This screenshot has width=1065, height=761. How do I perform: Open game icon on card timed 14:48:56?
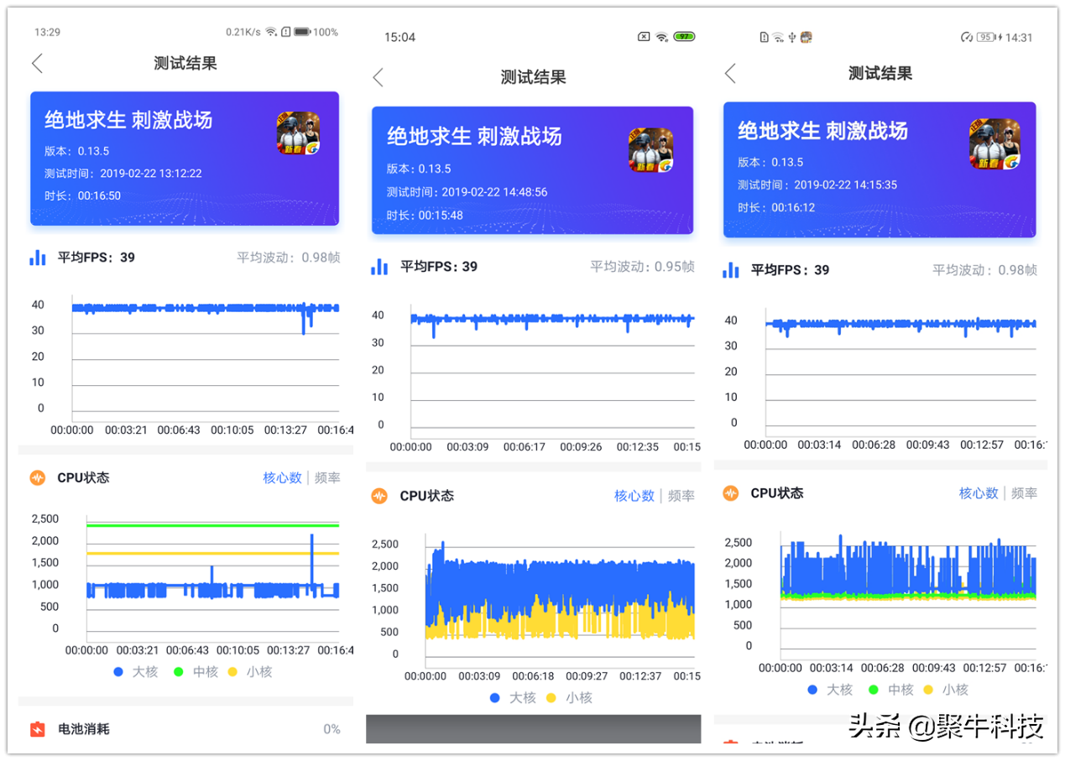[650, 150]
